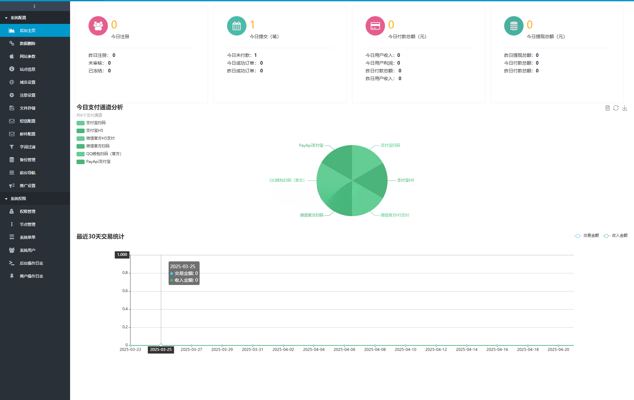Collapse the 系统权限 menu group
The image size is (634, 400).
click(18, 199)
